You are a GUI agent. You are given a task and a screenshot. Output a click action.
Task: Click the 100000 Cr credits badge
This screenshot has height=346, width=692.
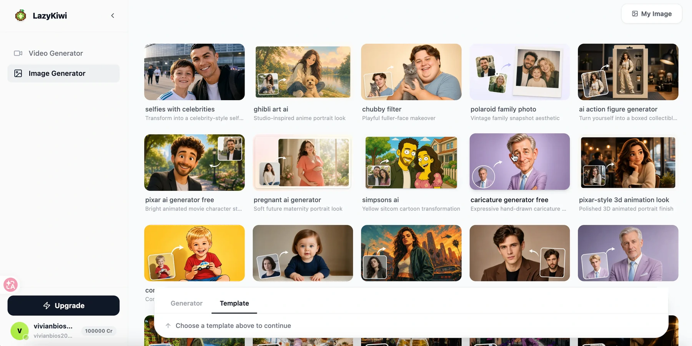(99, 331)
